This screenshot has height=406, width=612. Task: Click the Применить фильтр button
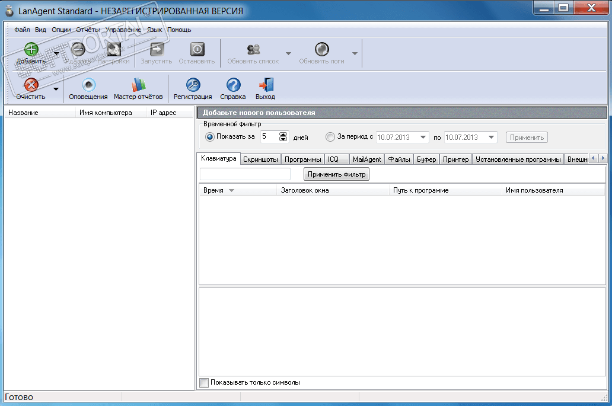(x=336, y=174)
